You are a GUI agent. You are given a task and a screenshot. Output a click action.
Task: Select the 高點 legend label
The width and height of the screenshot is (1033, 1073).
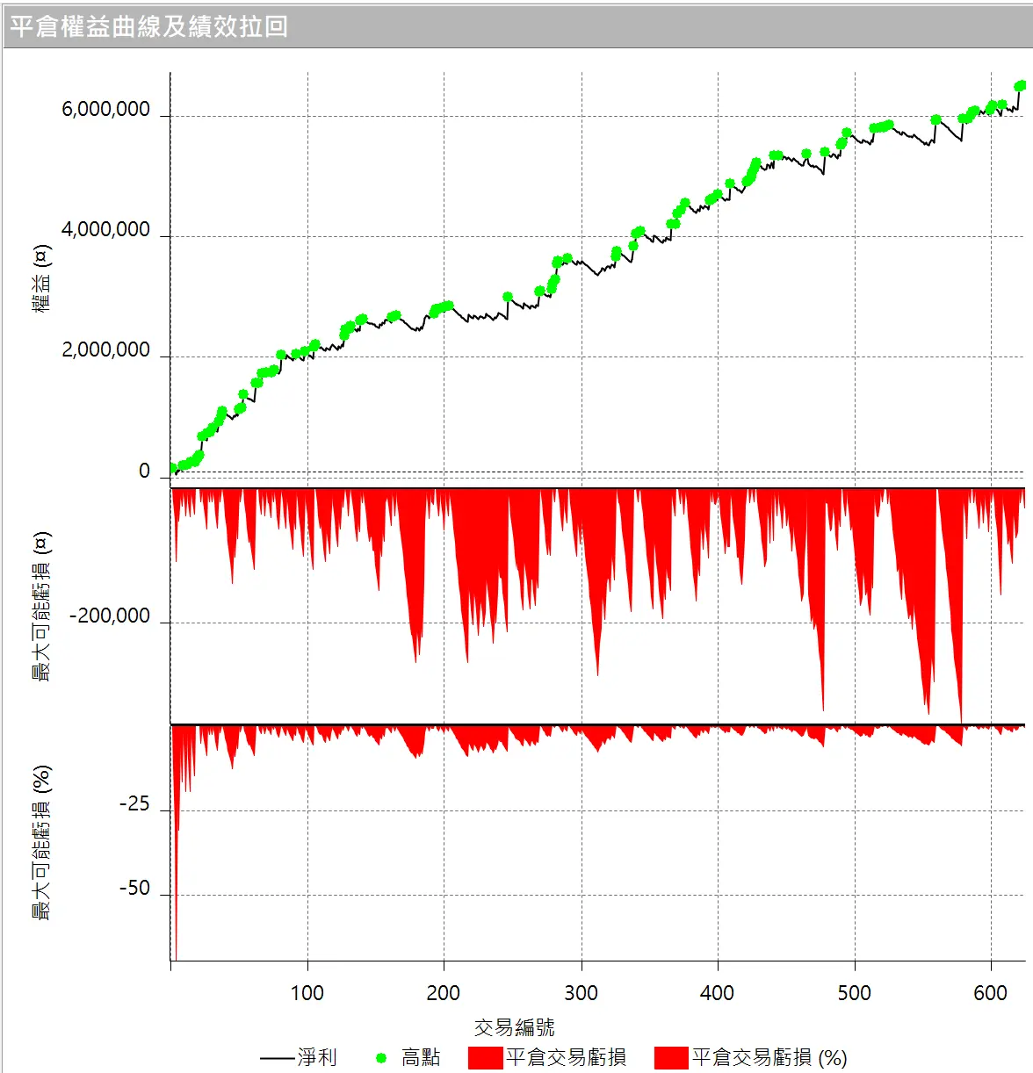pyautogui.click(x=421, y=1057)
